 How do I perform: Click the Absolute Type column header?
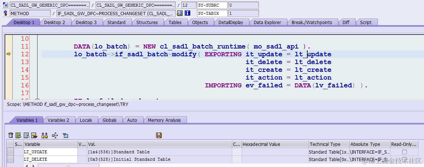[370, 144]
